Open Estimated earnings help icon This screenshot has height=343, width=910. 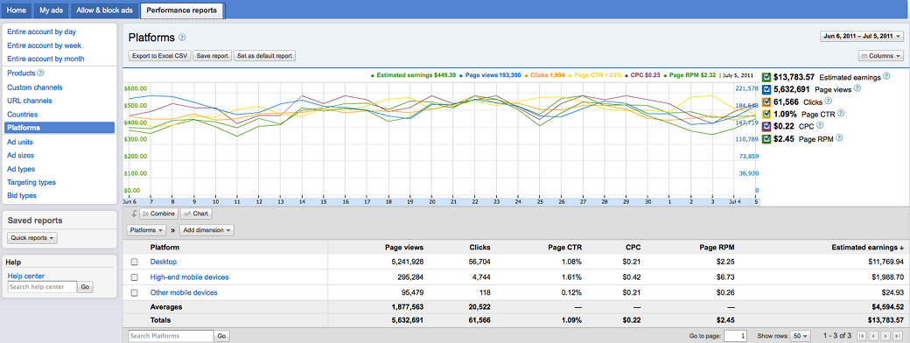[885, 77]
